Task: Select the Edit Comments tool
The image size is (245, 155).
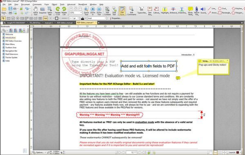Action: (x=132, y=11)
